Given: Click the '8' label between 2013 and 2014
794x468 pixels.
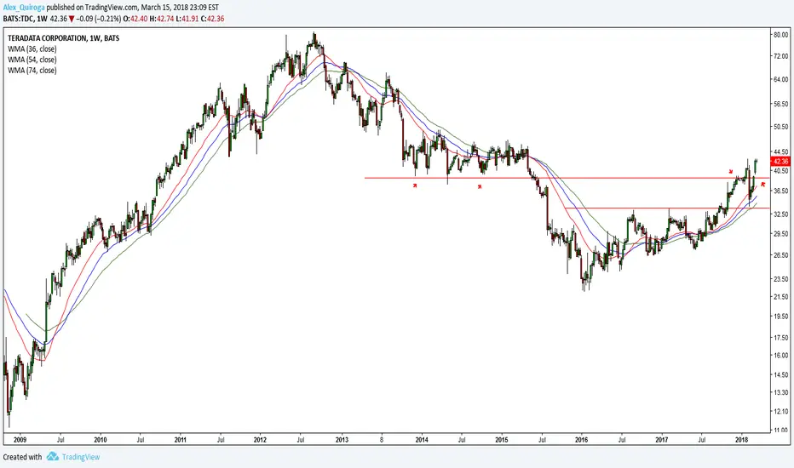Looking at the screenshot, I should 382,440.
